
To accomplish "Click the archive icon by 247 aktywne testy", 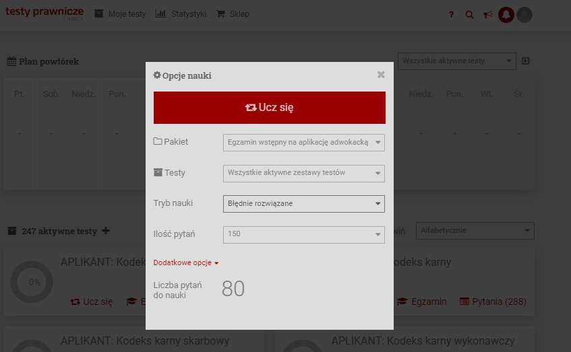I will (x=12, y=231).
